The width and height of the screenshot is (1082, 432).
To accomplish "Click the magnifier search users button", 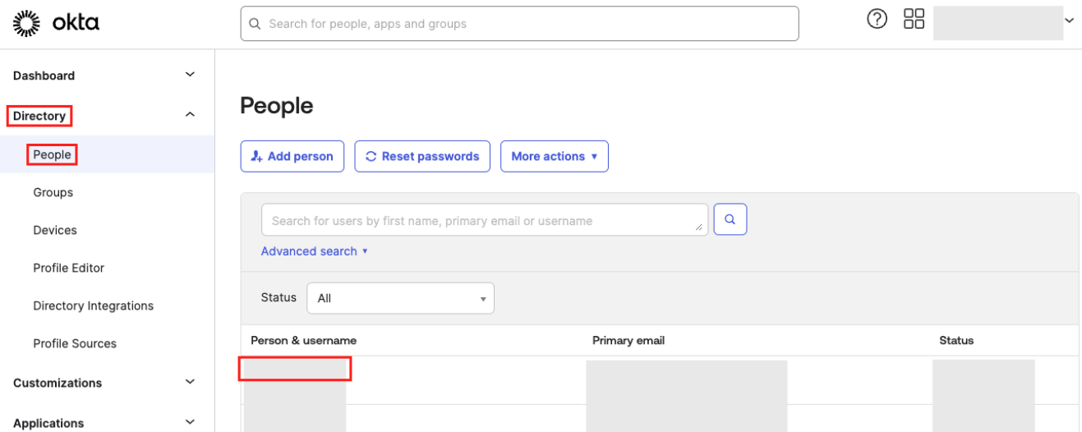I will [730, 219].
